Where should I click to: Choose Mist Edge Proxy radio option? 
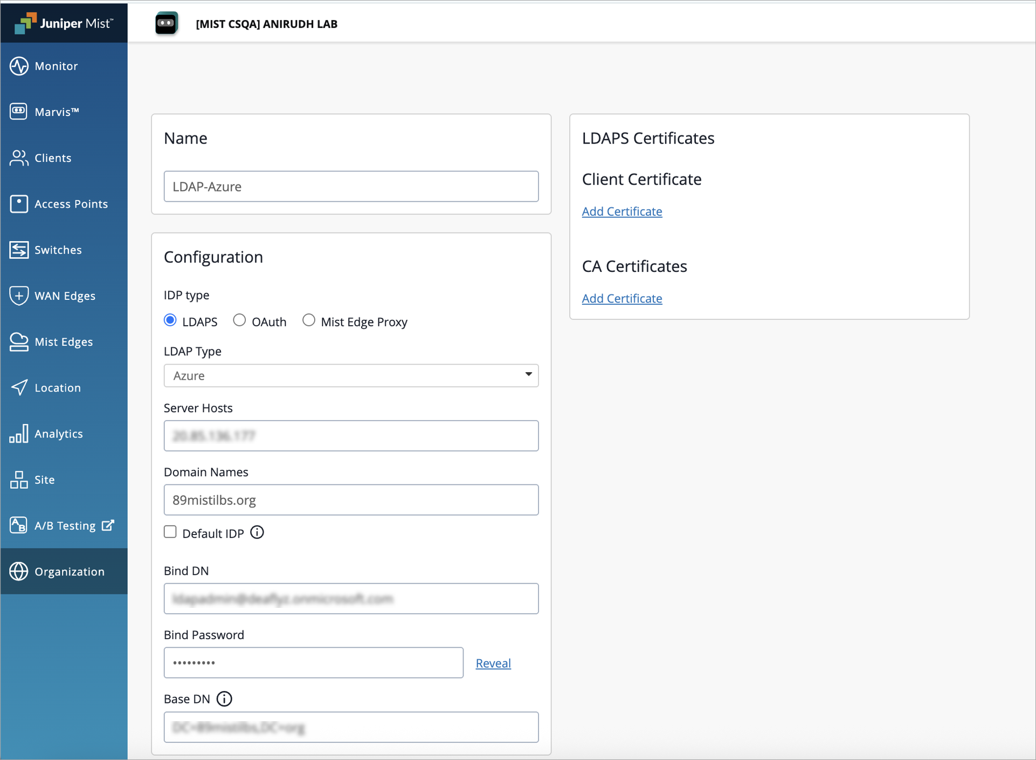pyautogui.click(x=308, y=320)
